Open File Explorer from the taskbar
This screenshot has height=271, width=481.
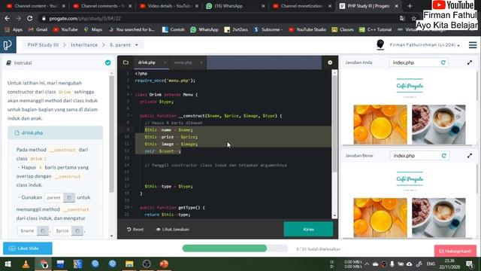coord(129,264)
